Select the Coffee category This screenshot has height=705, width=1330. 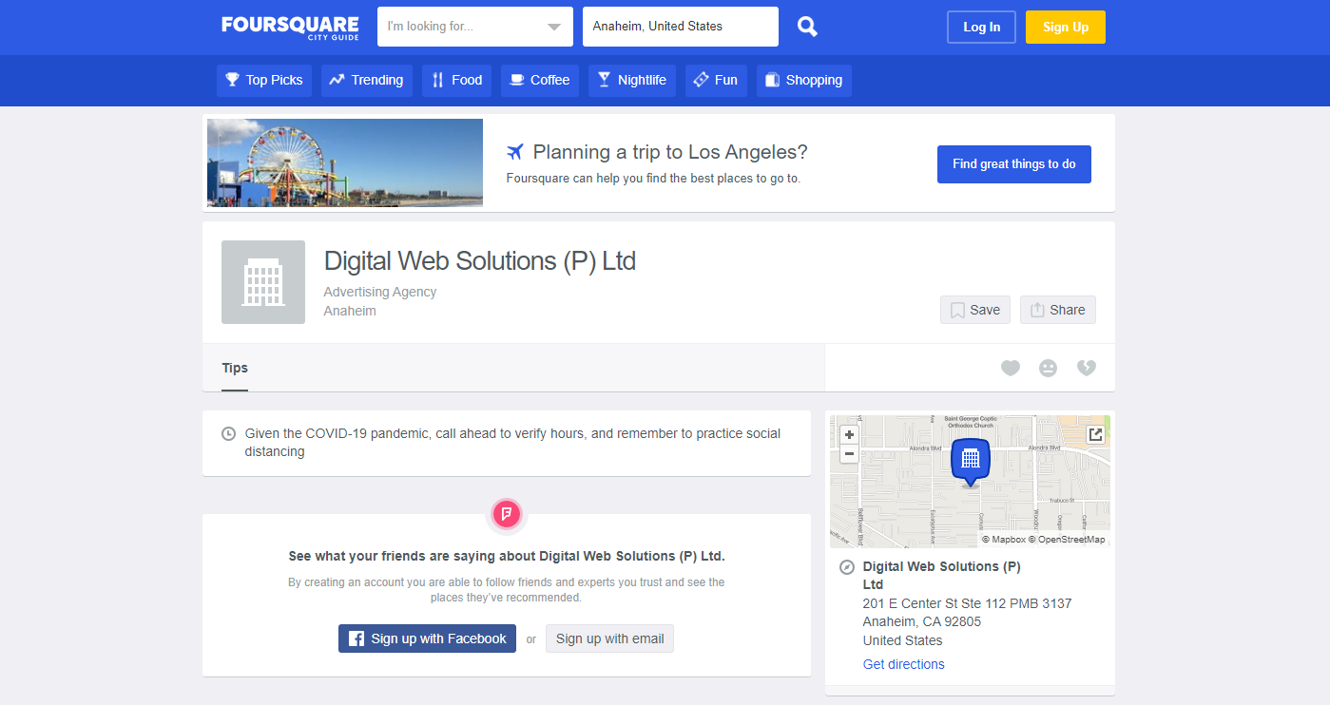540,80
